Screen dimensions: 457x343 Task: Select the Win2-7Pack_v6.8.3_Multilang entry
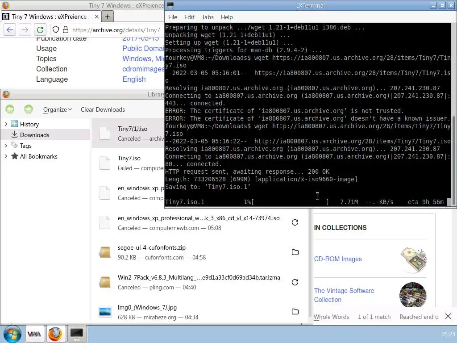coord(200,282)
